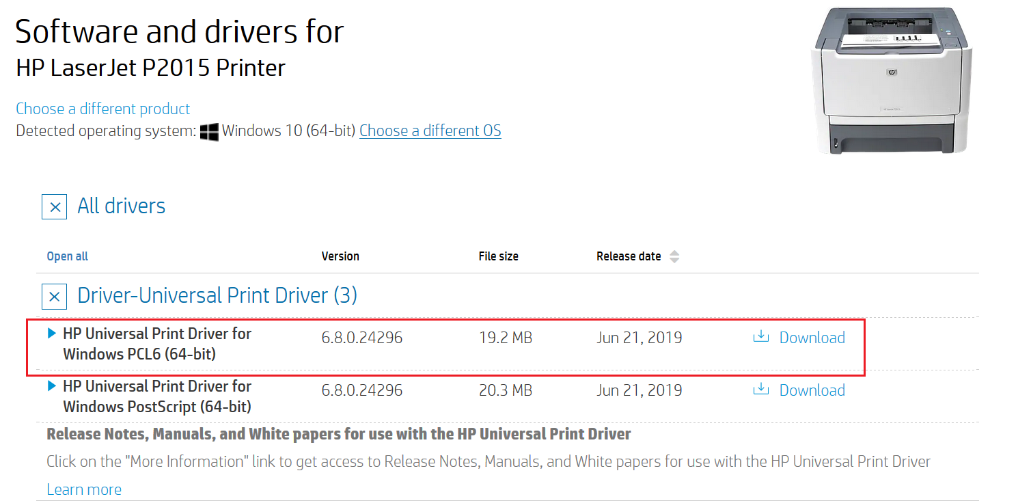Click the Windows logo next to detected OS

209,131
